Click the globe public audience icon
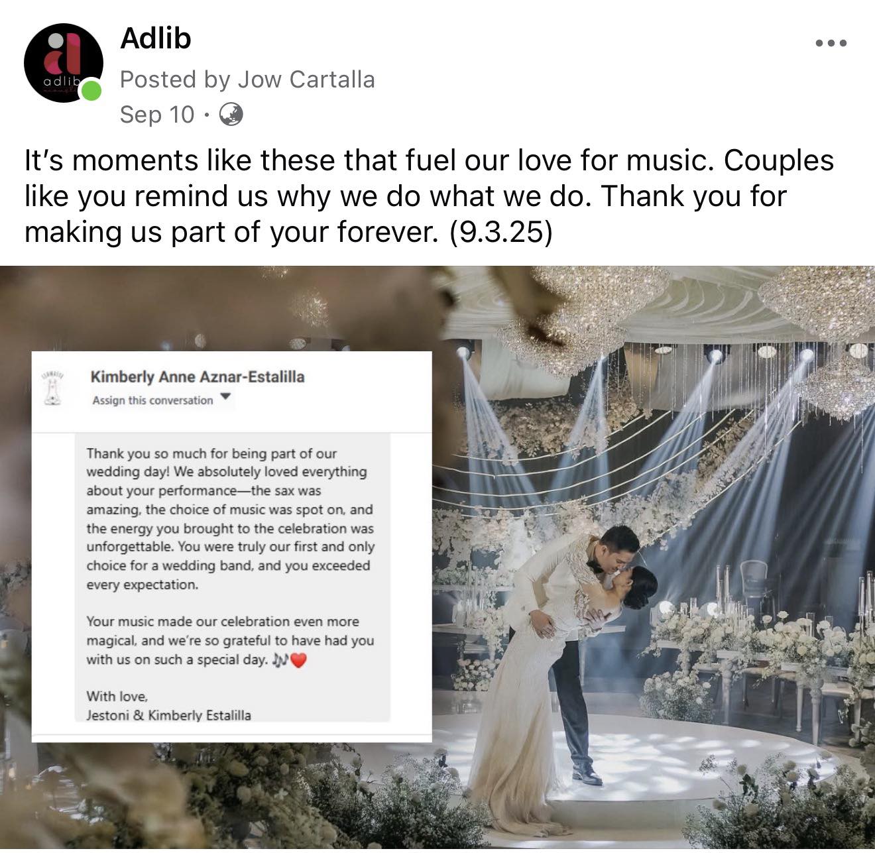The width and height of the screenshot is (875, 853). [x=231, y=115]
